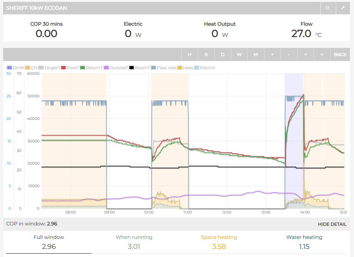Select the Full window COP tab
The height and width of the screenshot is (257, 354).
point(49,242)
